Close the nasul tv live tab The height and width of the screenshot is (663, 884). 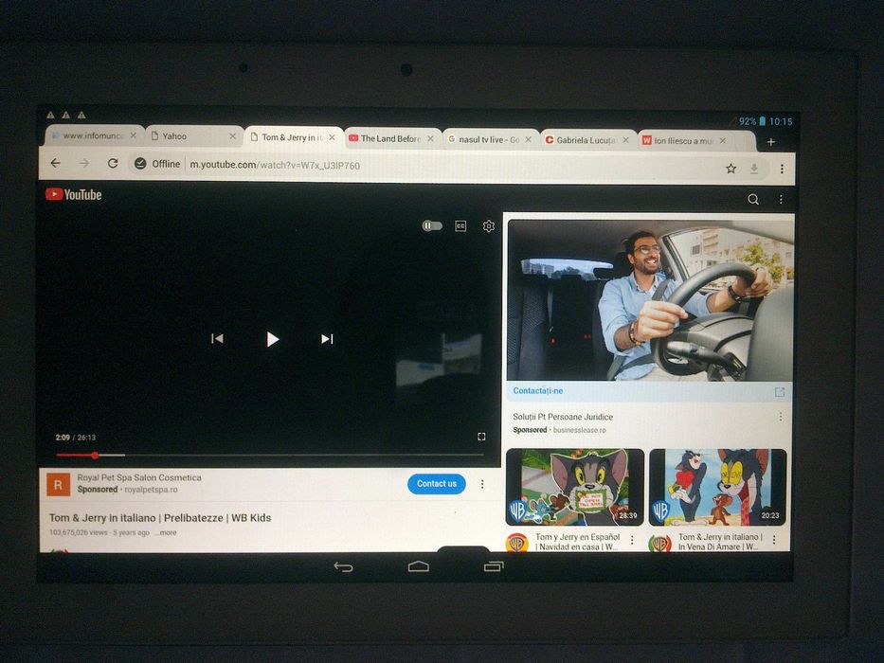[529, 139]
